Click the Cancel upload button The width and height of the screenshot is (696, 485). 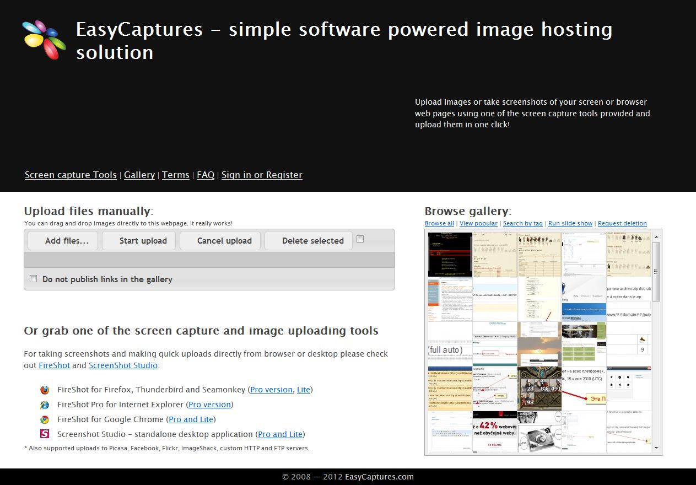(224, 241)
